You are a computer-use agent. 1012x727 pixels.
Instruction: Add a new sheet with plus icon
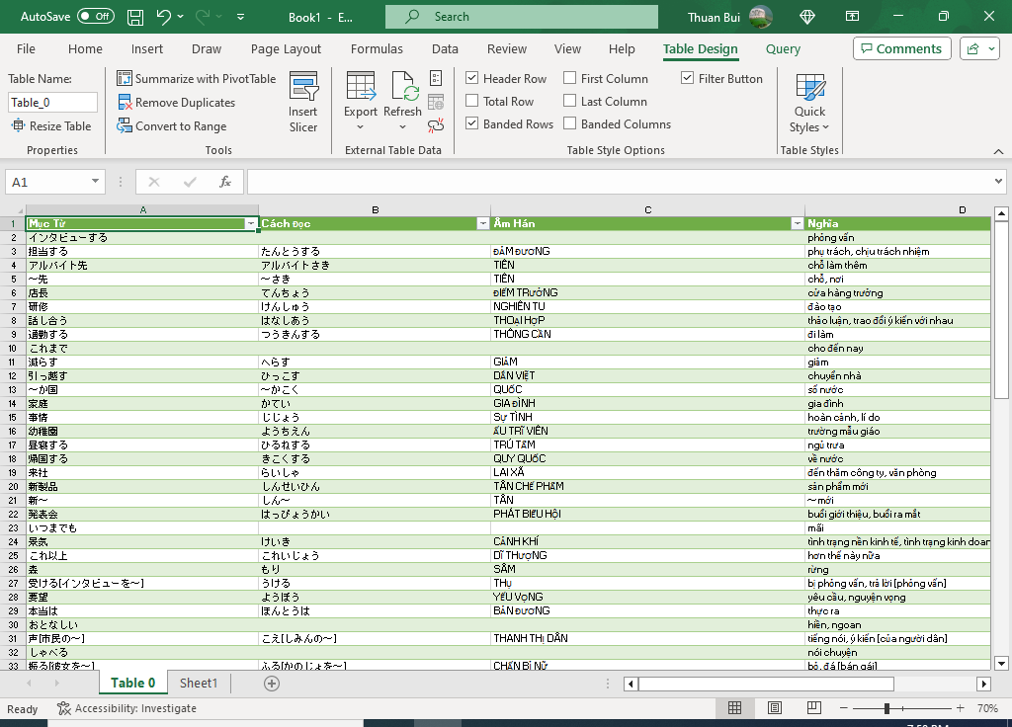pyautogui.click(x=272, y=684)
